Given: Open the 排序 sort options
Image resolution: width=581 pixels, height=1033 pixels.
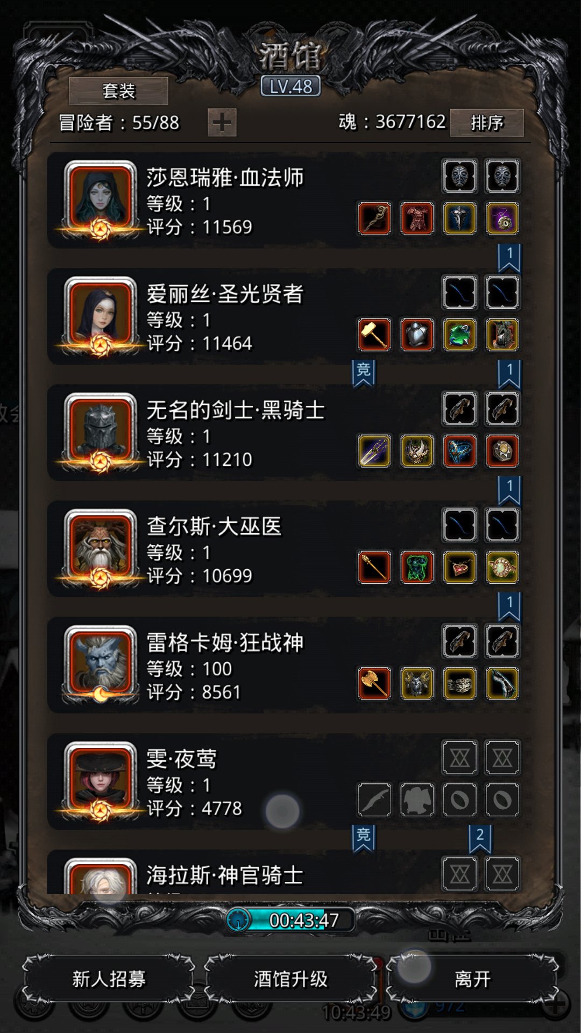Looking at the screenshot, I should (x=487, y=123).
